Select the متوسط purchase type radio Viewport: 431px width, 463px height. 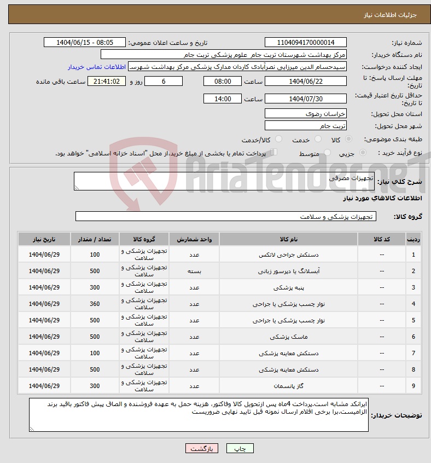click(327, 153)
